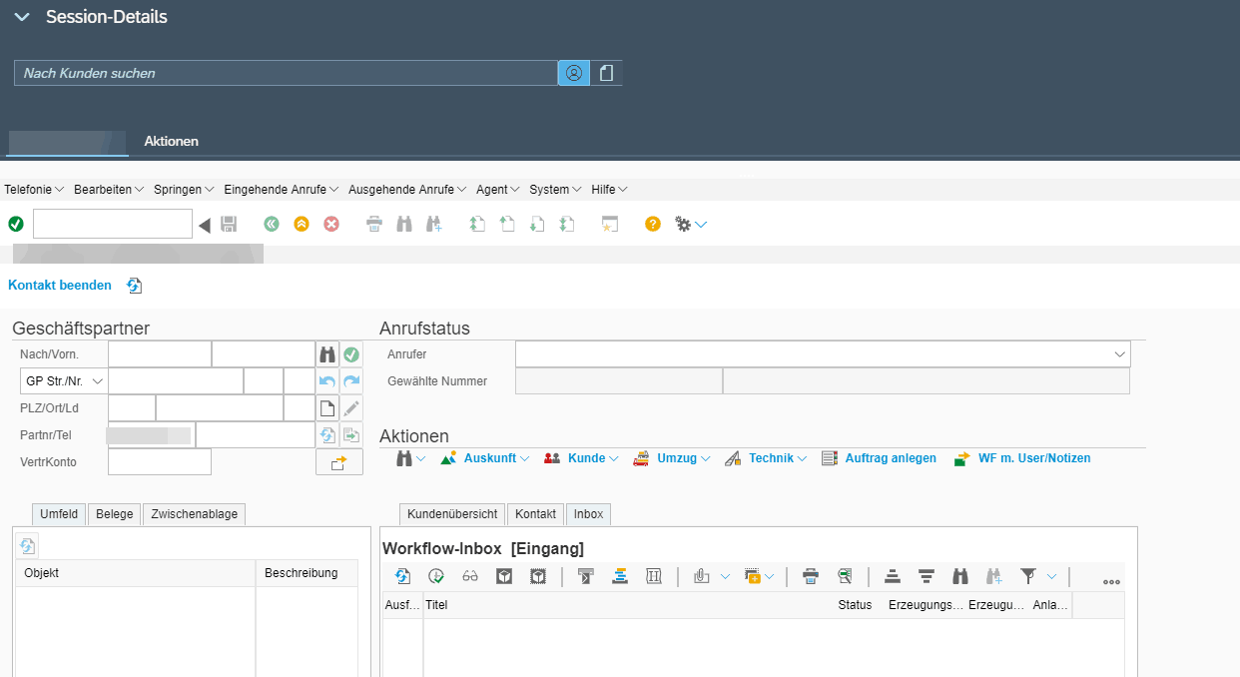Click the Workflow-Inbox refresh icon
Image resolution: width=1240 pixels, height=677 pixels.
coord(403,576)
